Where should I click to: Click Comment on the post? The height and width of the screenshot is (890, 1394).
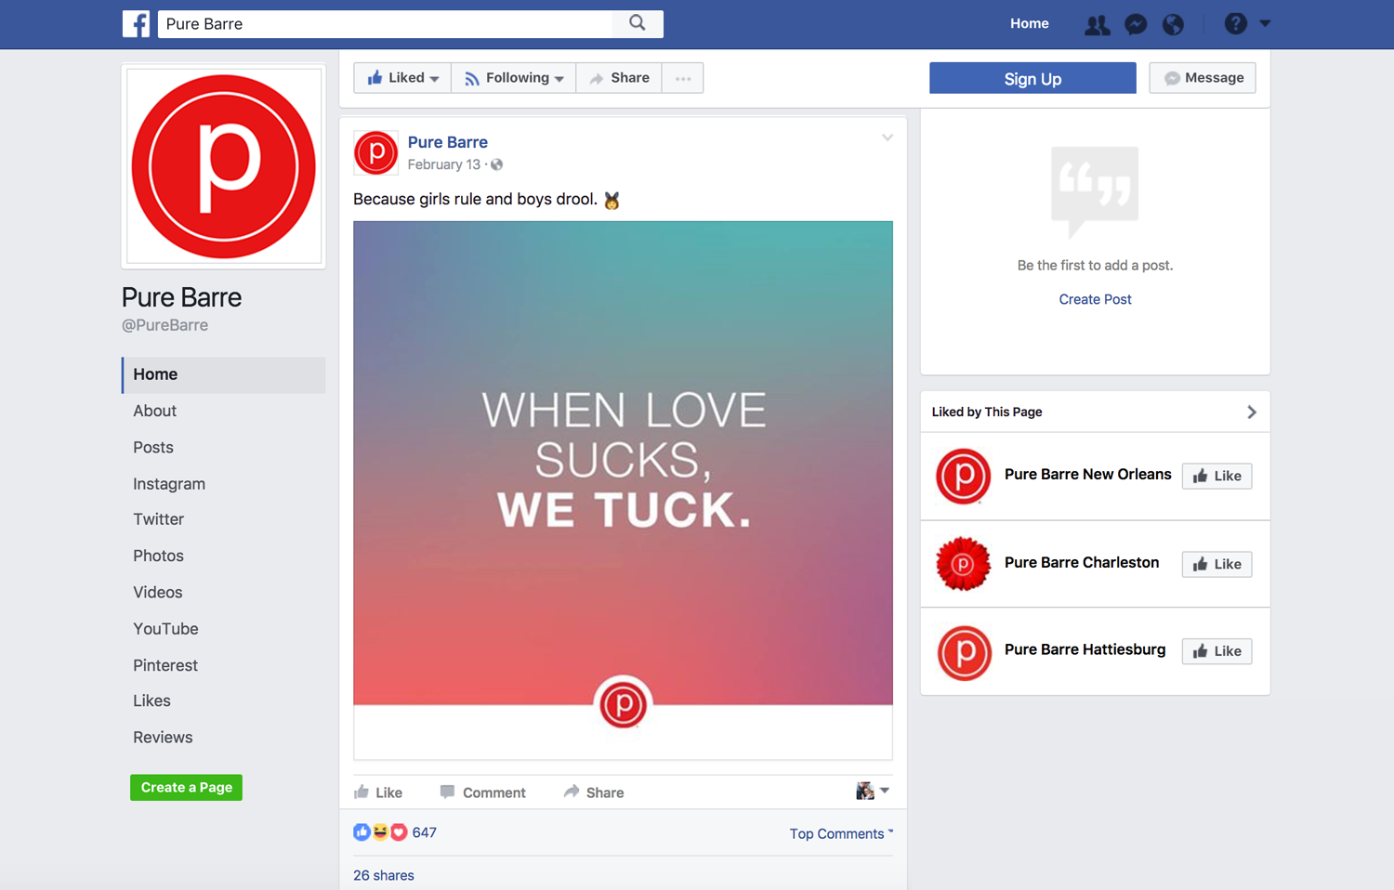tap(483, 792)
